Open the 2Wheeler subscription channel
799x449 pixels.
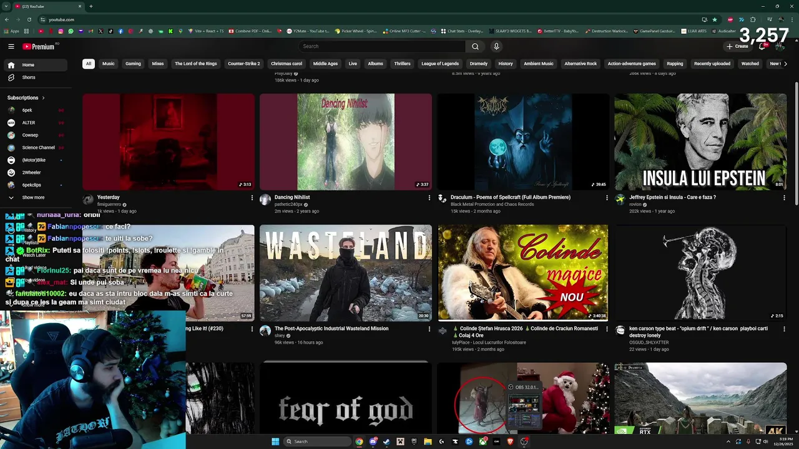tap(36, 172)
